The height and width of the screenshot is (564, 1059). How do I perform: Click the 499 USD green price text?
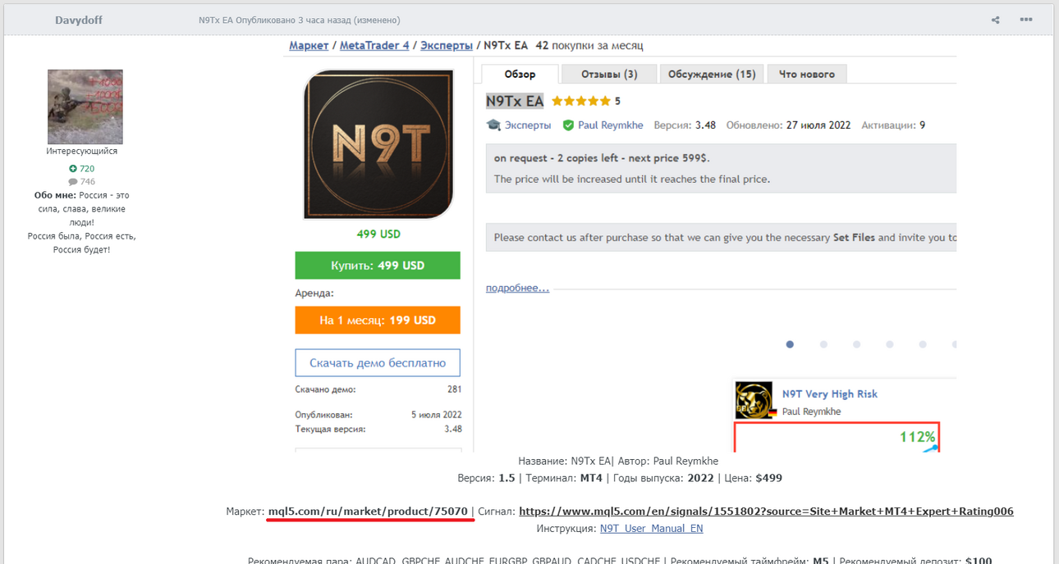(378, 234)
